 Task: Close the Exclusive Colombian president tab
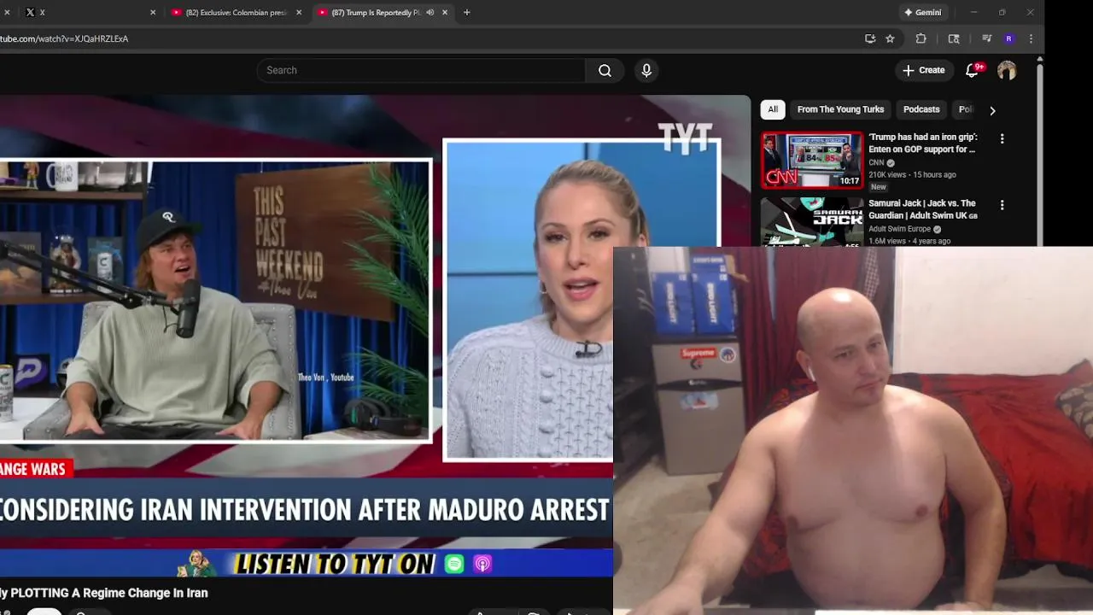299,12
